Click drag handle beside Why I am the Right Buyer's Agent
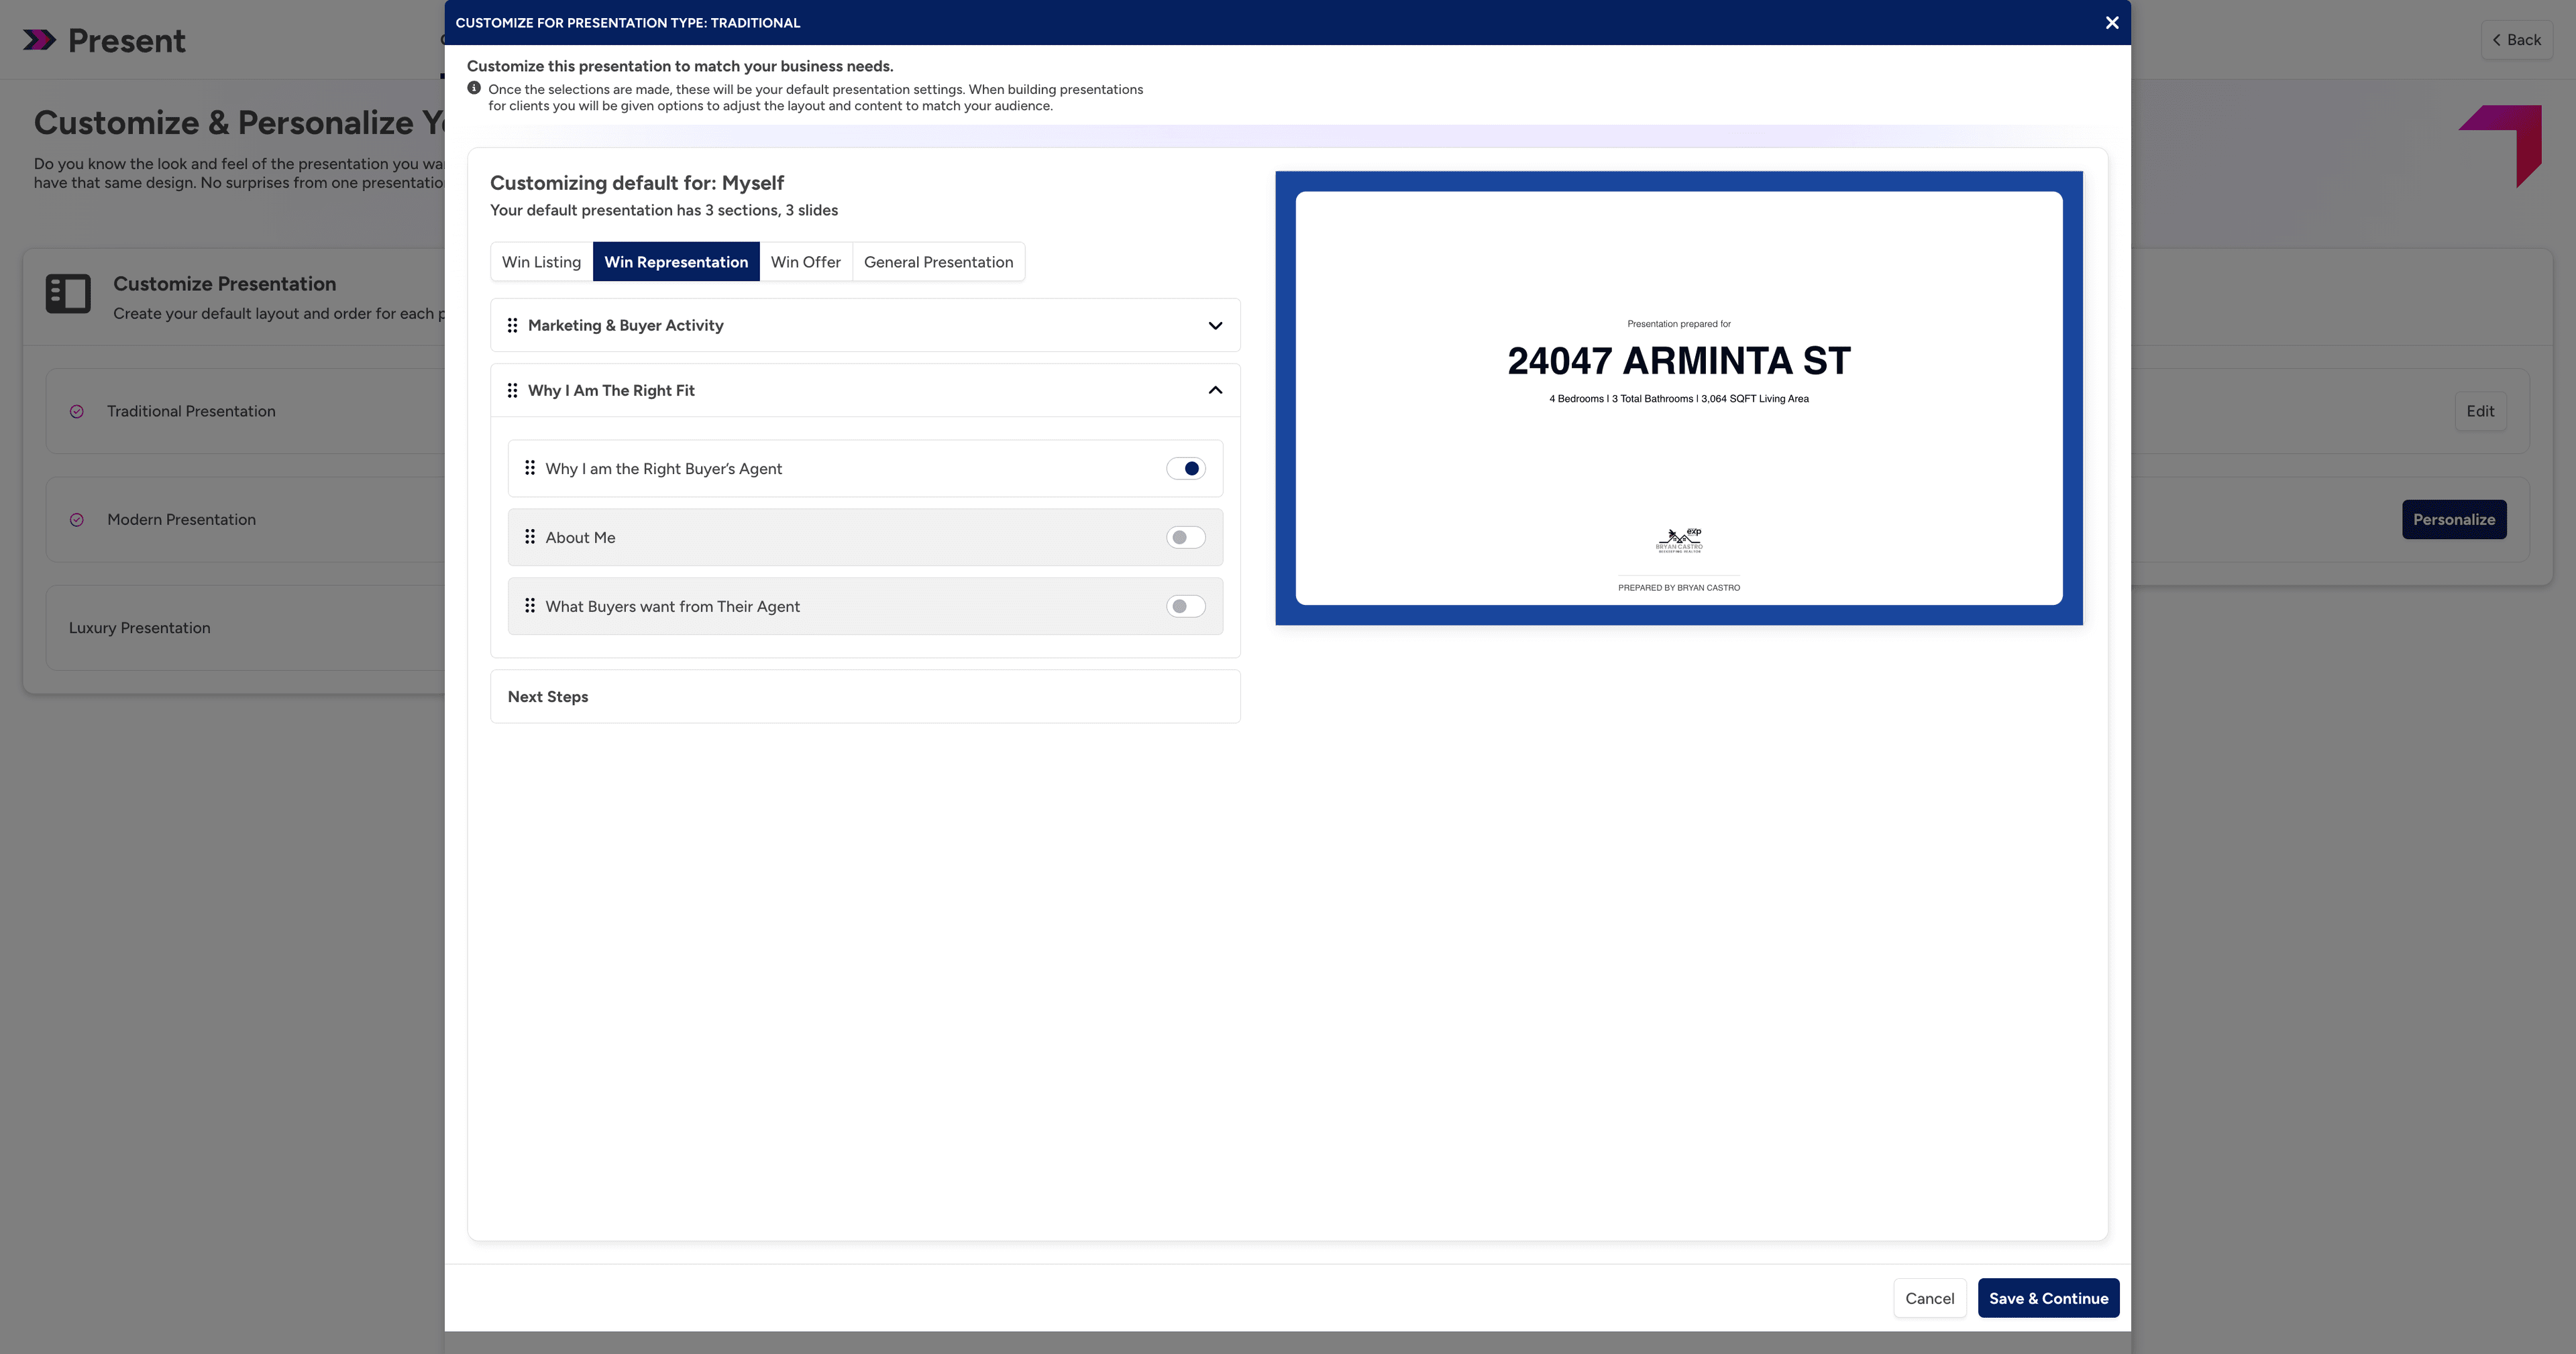Screen dimensions: 2576x1354 [x=530, y=467]
